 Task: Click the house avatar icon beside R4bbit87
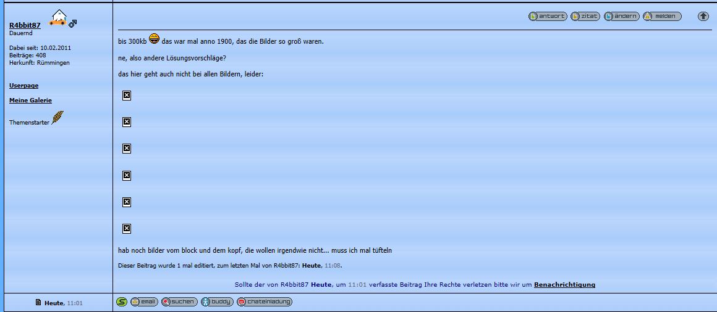pyautogui.click(x=58, y=18)
